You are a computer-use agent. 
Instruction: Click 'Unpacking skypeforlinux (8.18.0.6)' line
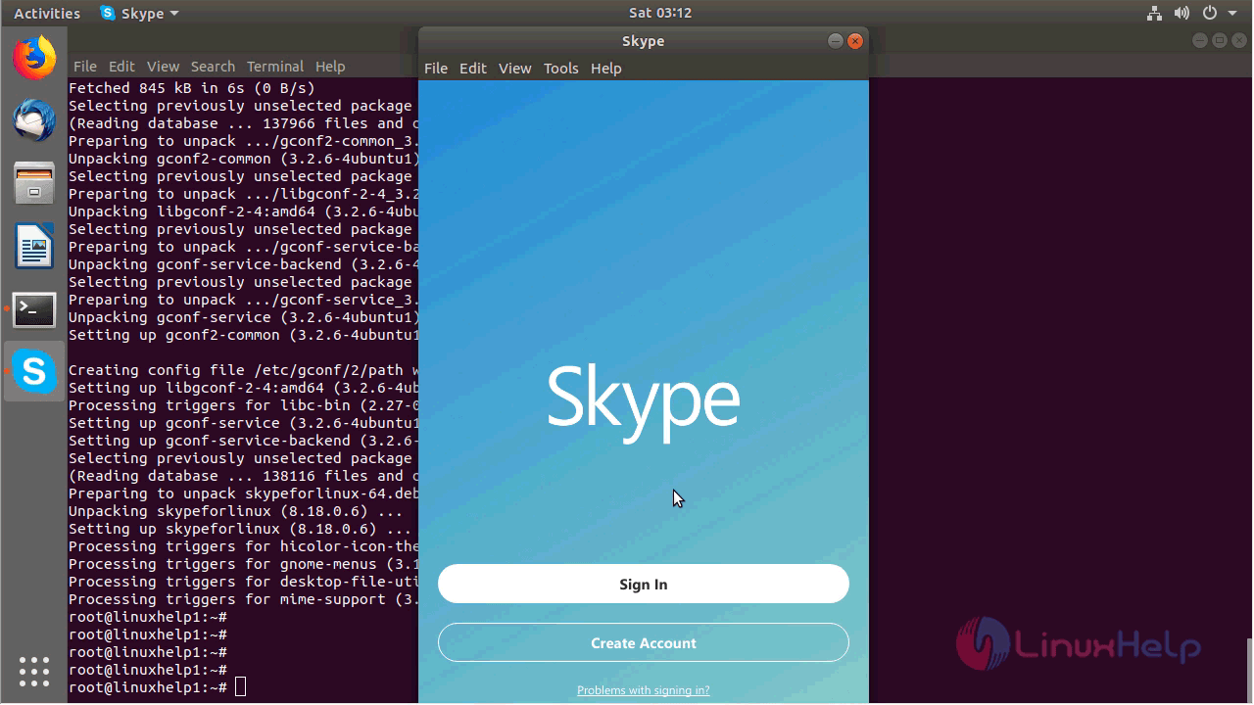pos(235,511)
